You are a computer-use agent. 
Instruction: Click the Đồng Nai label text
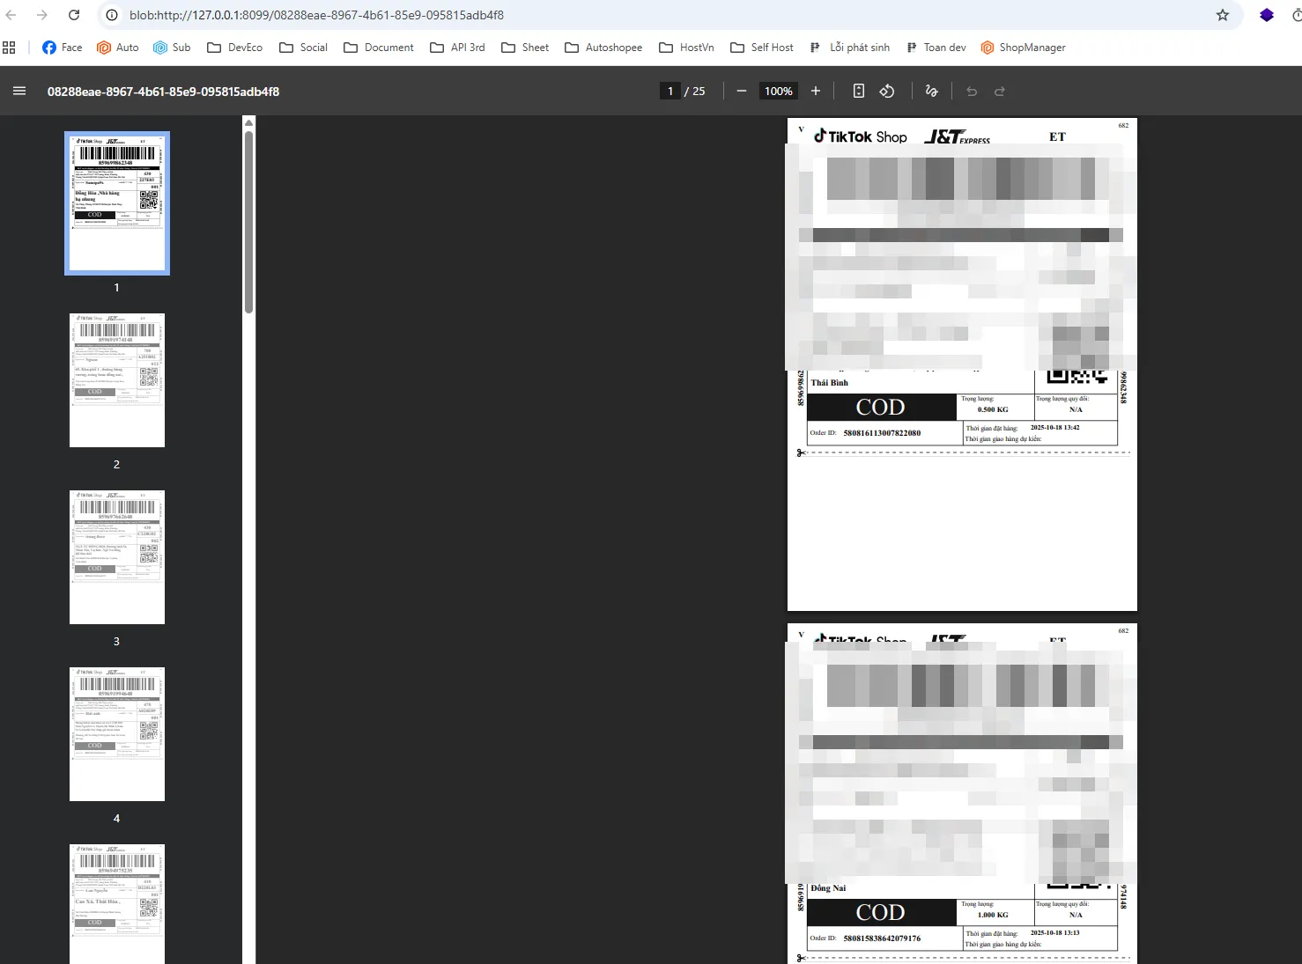[x=828, y=888]
